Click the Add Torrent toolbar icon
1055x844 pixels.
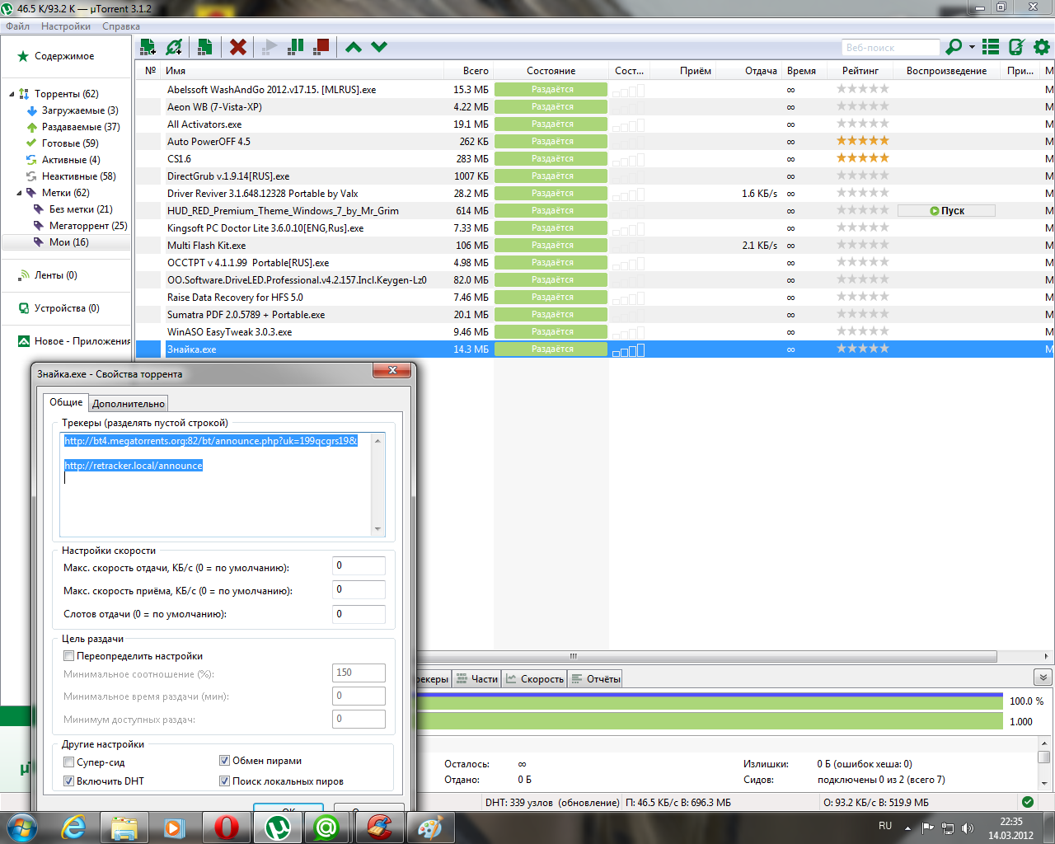click(148, 47)
